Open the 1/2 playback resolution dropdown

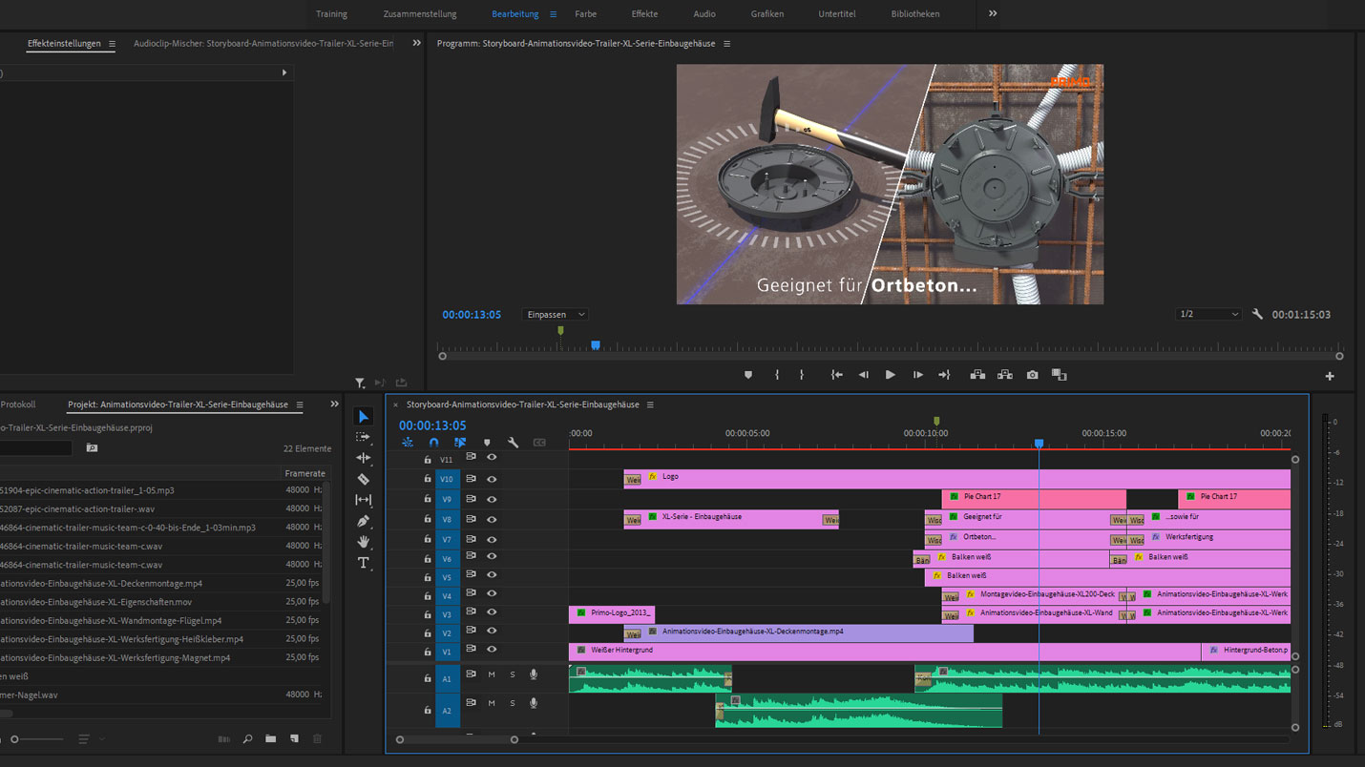tap(1208, 314)
